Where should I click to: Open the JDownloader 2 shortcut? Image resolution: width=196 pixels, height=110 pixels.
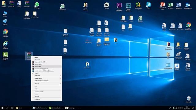pyautogui.click(x=138, y=6)
